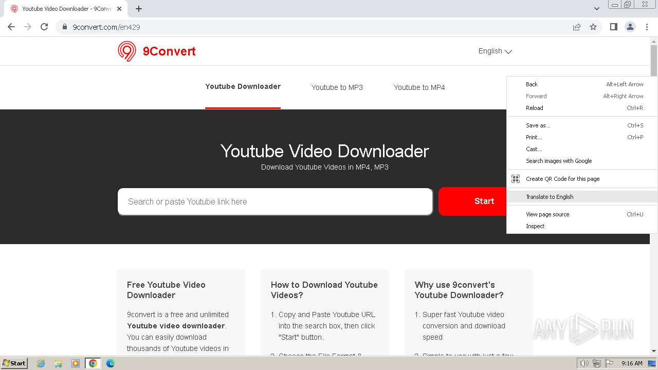Click the browser back arrow
Image resolution: width=658 pixels, height=370 pixels.
(11, 27)
